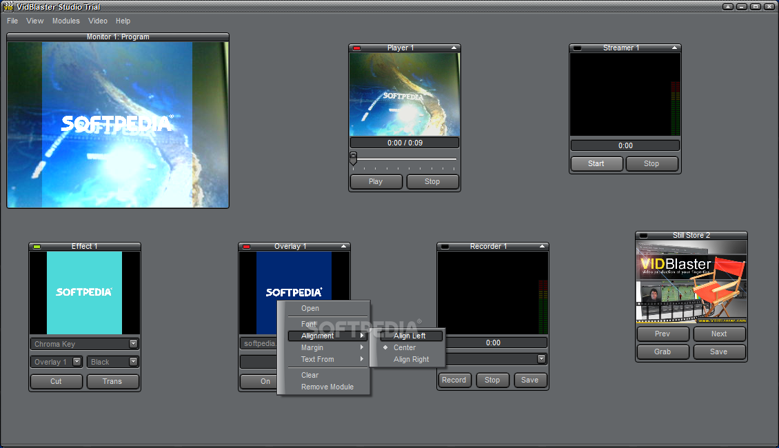Click the Player 1 video preview

(x=405, y=94)
